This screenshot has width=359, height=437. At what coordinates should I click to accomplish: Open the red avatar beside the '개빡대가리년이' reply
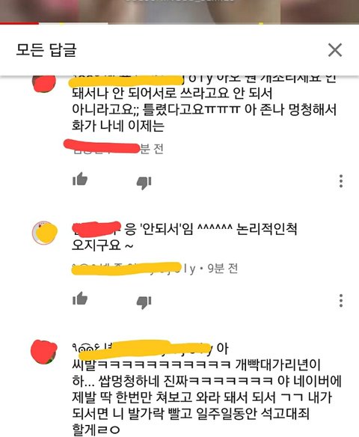coord(44,352)
